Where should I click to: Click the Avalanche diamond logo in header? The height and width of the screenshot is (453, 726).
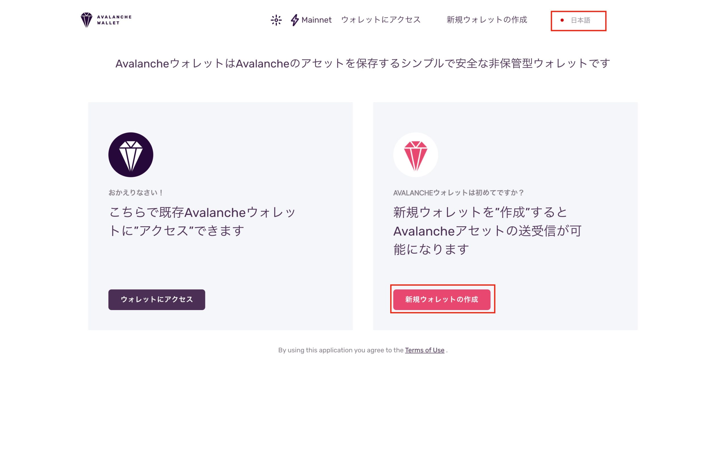[86, 20]
